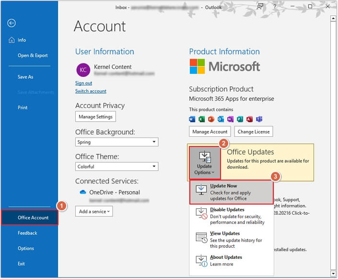
Task: Click the Publisher app icon
Action: coord(240,119)
